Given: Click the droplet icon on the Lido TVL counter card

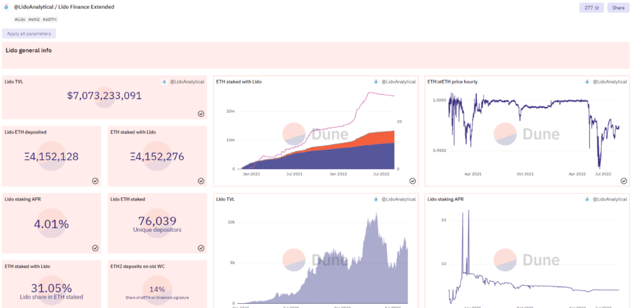Looking at the screenshot, I should (x=164, y=82).
